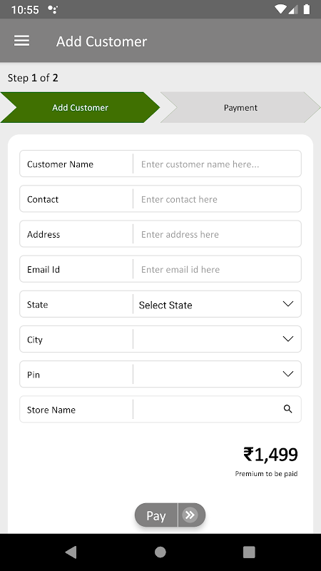321x571 pixels.
Task: Tap the Android recent apps square
Action: point(249,552)
